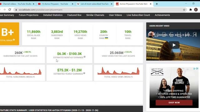Click the +133.4% video views change
Viewport: 200px width, 112px height.
[x=128, y=52]
